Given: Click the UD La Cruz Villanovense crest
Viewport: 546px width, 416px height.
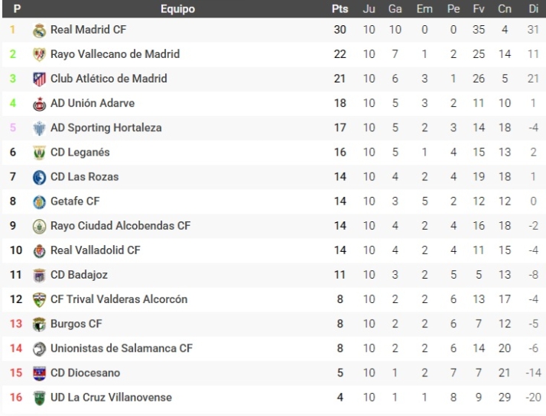Looking at the screenshot, I should point(40,398).
